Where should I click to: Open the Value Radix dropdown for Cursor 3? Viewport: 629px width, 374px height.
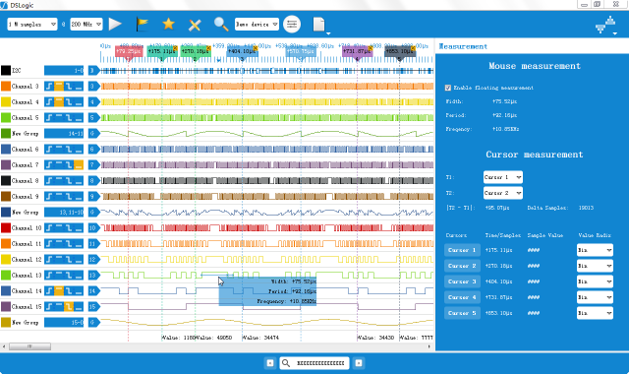pyautogui.click(x=595, y=282)
